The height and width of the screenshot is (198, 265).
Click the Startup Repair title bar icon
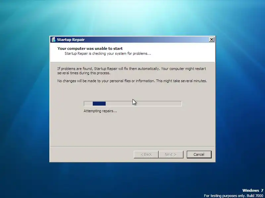[x=53, y=40]
